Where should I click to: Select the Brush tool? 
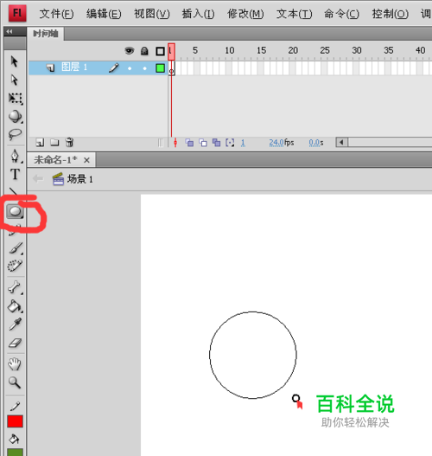pyautogui.click(x=16, y=247)
